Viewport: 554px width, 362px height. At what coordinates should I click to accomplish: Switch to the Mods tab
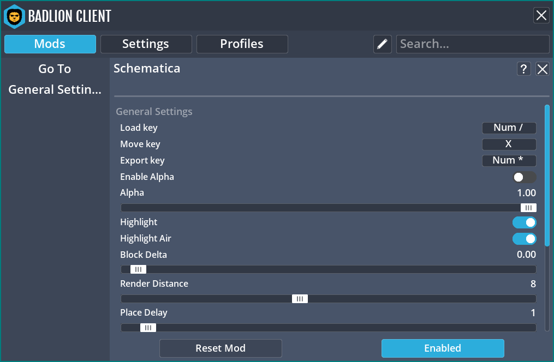50,44
